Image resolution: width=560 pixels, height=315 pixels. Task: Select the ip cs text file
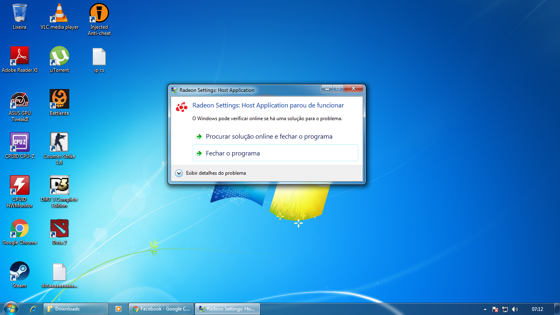click(x=99, y=59)
